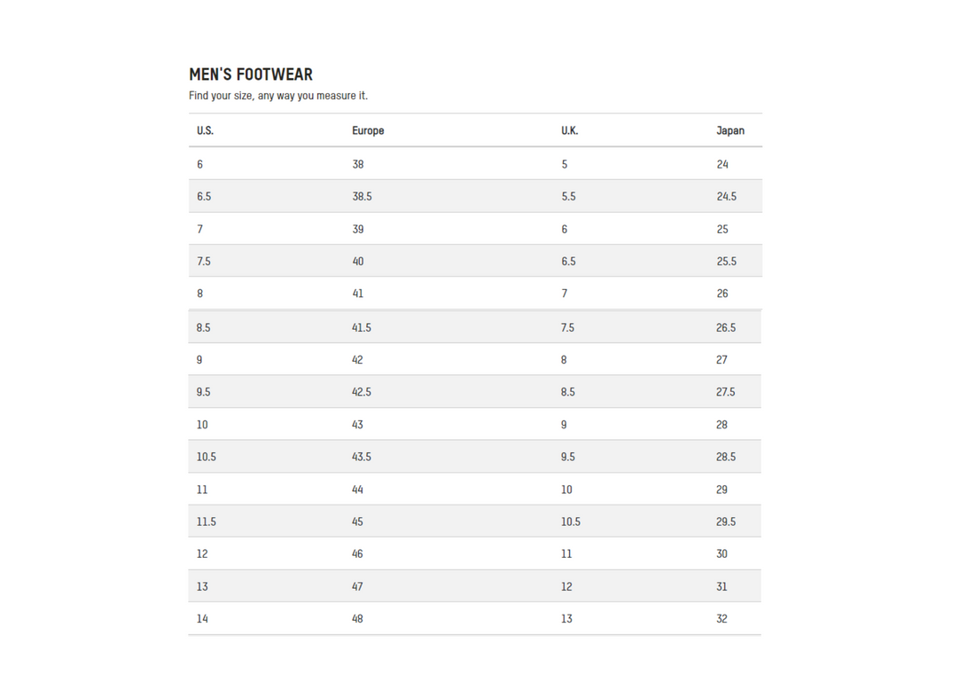Viewport: 975px width, 690px height.
Task: Select the U.S. column header
Action: click(205, 130)
